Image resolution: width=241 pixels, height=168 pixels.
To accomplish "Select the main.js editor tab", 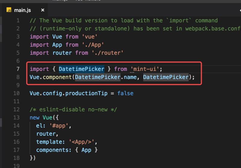I will coord(25,10).
